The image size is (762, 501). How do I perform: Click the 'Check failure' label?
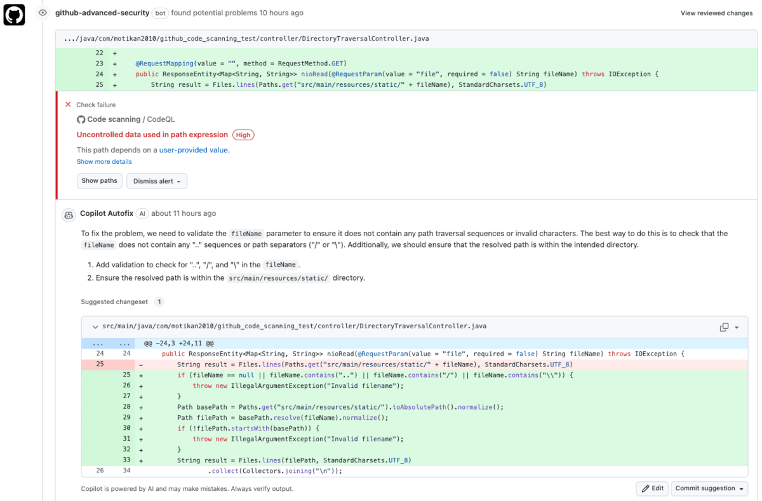pos(96,105)
